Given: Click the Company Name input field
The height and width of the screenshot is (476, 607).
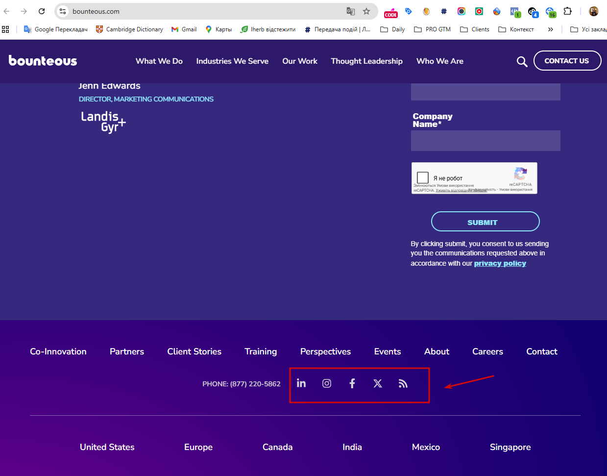Looking at the screenshot, I should tap(486, 141).
